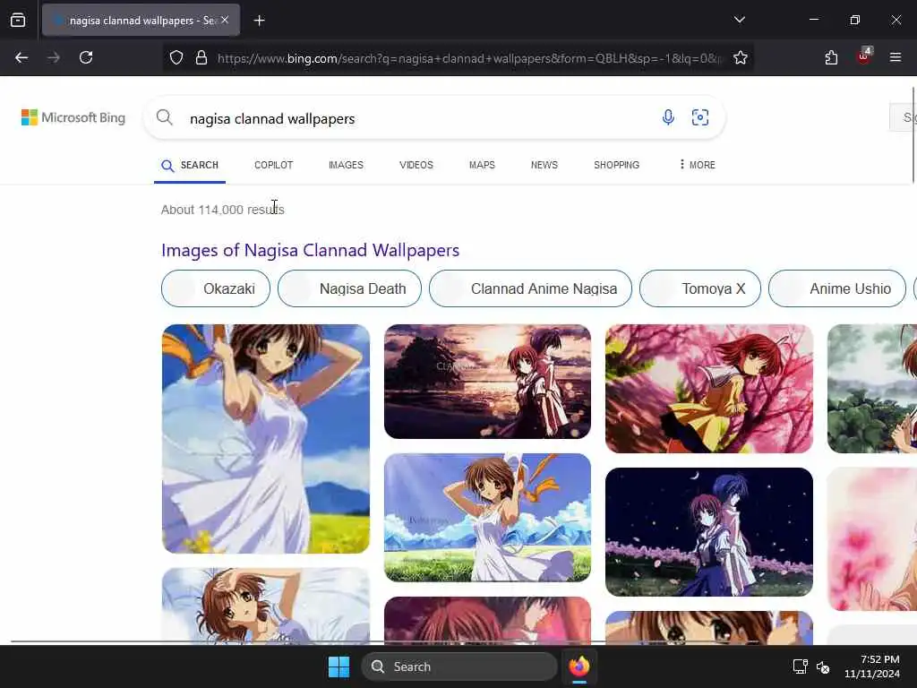Viewport: 917px width, 688px height.
Task: Open the tracking protection shield icon
Action: coord(176,57)
